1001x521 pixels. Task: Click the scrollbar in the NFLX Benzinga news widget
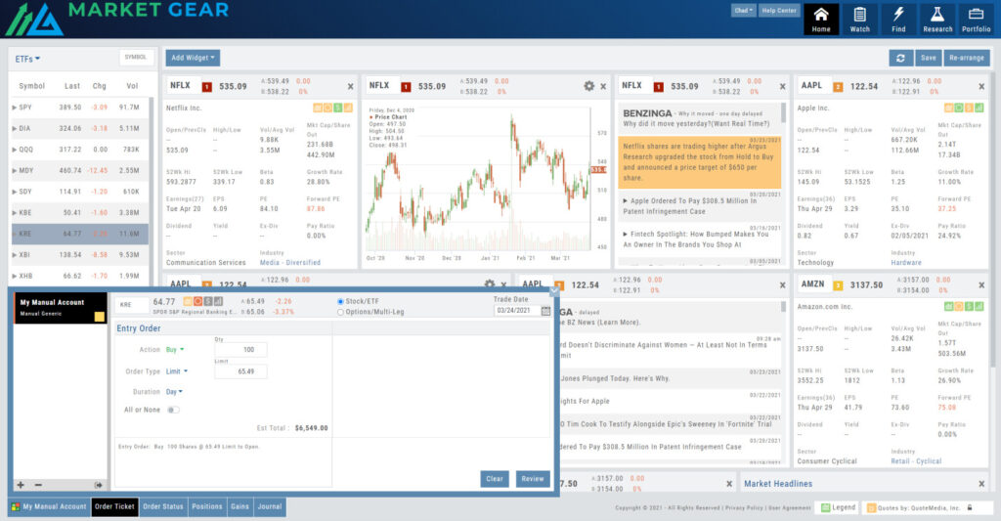pos(783,113)
